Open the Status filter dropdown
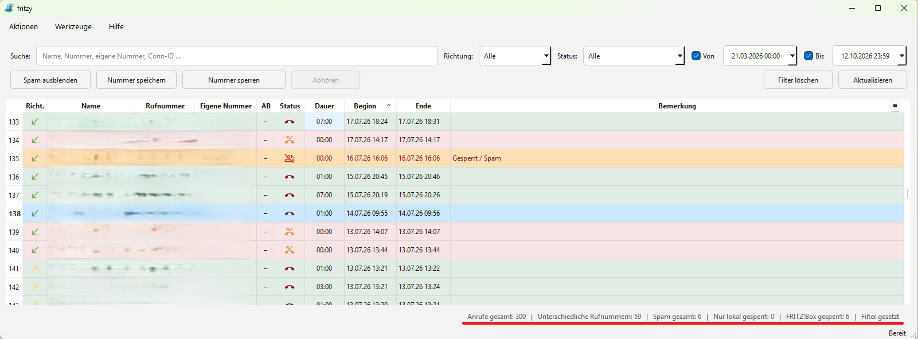This screenshot has width=918, height=339. coord(634,56)
